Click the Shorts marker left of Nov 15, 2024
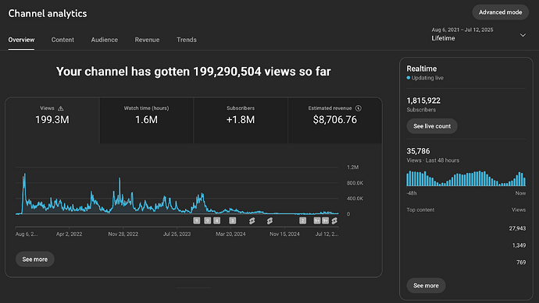Viewport: 539px width, 303px height. coord(269,220)
